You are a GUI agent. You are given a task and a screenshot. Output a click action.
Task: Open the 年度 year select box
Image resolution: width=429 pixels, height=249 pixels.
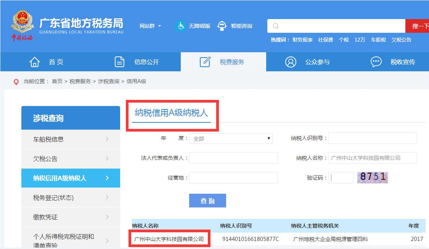click(231, 138)
